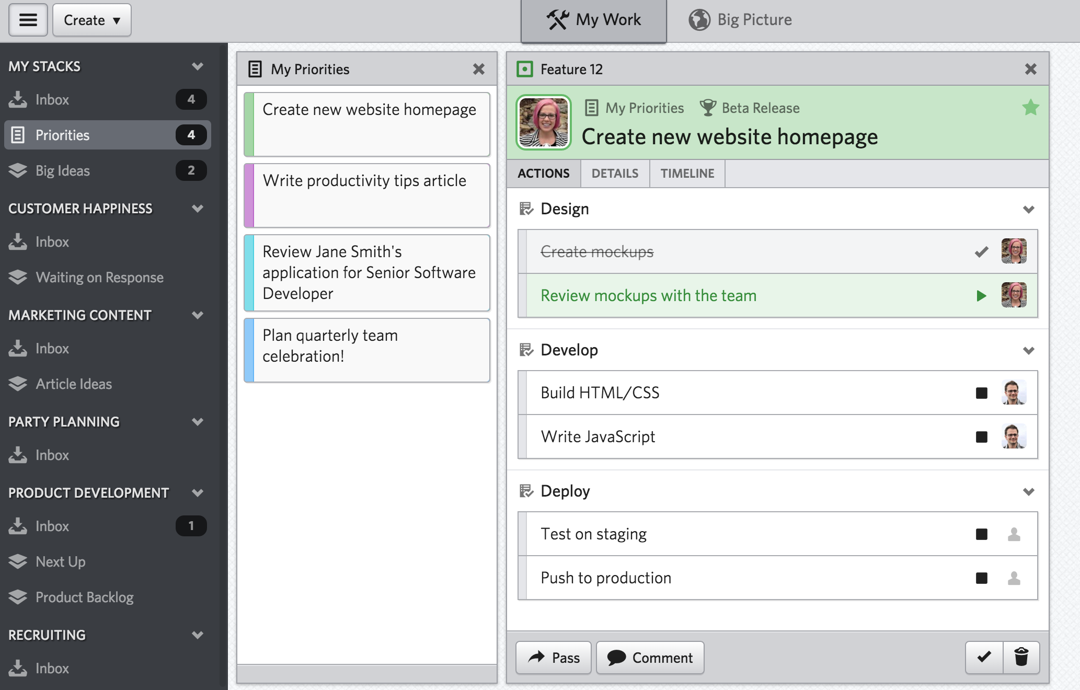
Task: Click the checkmark complete button icon
Action: tap(984, 657)
